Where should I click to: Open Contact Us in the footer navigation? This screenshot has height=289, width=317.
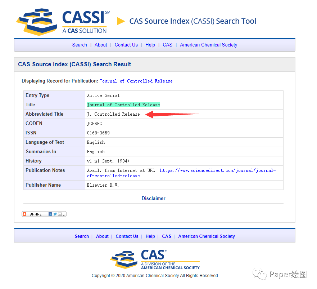click(127, 236)
